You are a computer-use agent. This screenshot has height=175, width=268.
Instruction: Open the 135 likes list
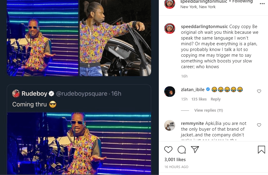click(x=199, y=99)
